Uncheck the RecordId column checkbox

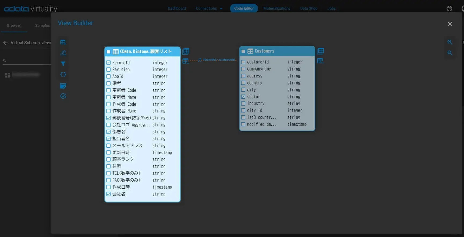tap(108, 63)
